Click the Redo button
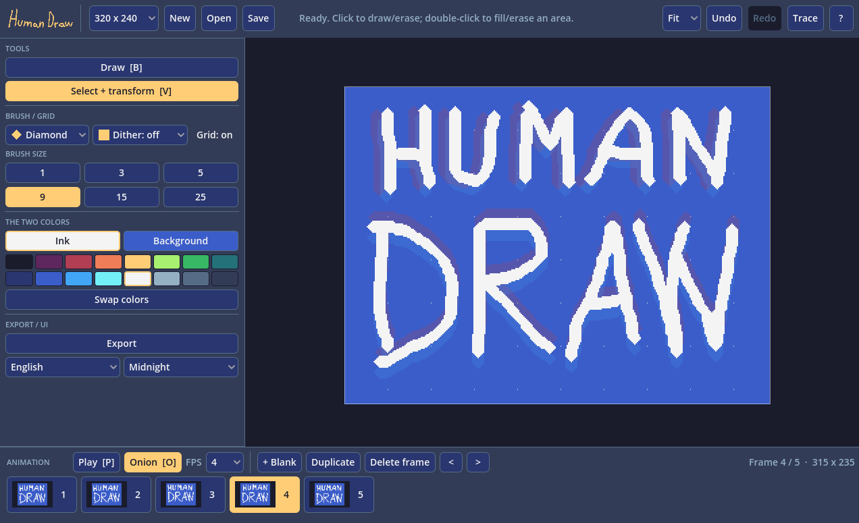 tap(764, 18)
